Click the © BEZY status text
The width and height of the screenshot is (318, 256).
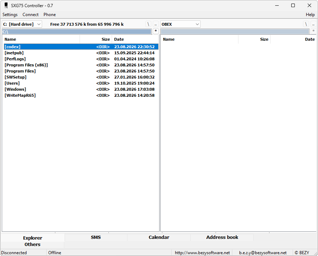(302, 253)
